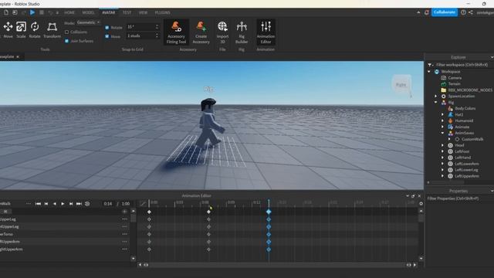This screenshot has width=494, height=278.
Task: Jump to first keyframe in Animation Editor
Action: tap(38, 204)
